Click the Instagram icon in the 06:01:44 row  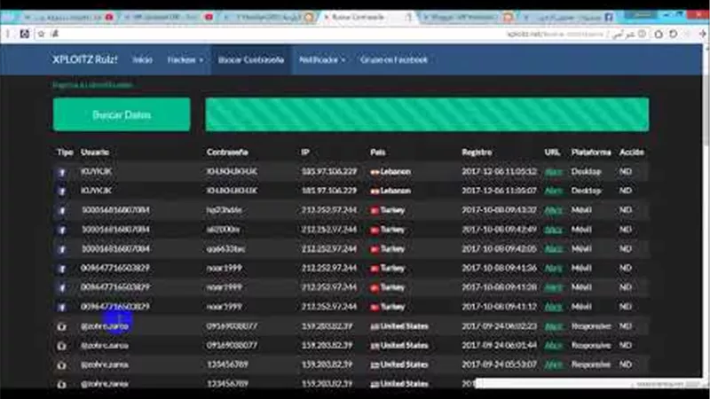[x=62, y=346]
